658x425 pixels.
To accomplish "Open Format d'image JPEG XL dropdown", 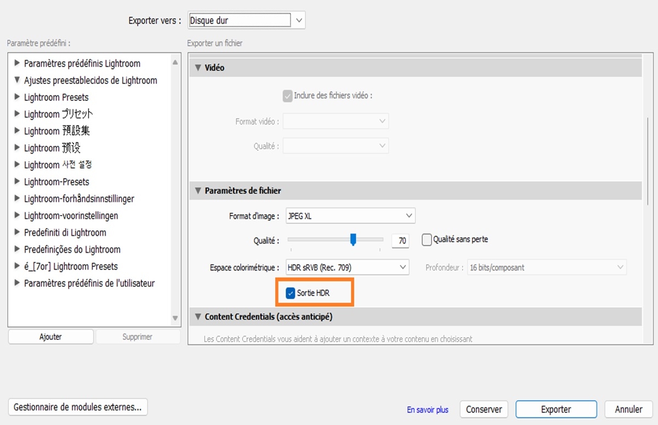I will (x=350, y=216).
